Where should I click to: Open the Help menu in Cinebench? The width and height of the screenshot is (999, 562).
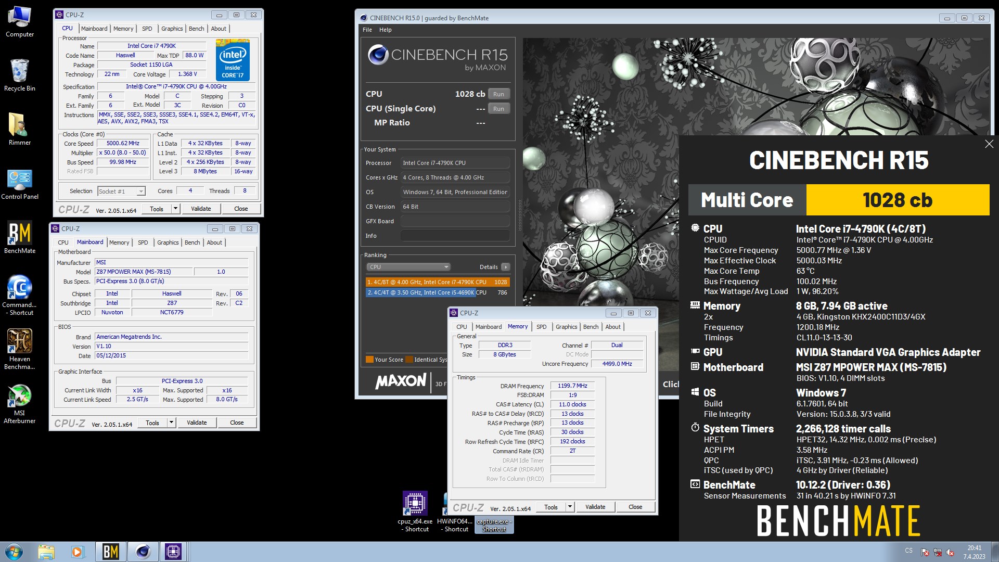[386, 30]
